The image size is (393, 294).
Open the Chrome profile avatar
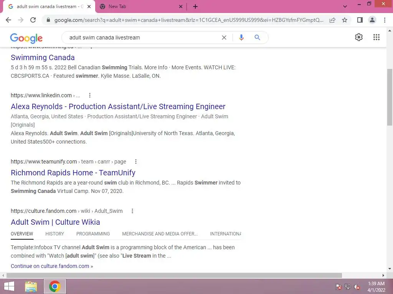(x=372, y=20)
